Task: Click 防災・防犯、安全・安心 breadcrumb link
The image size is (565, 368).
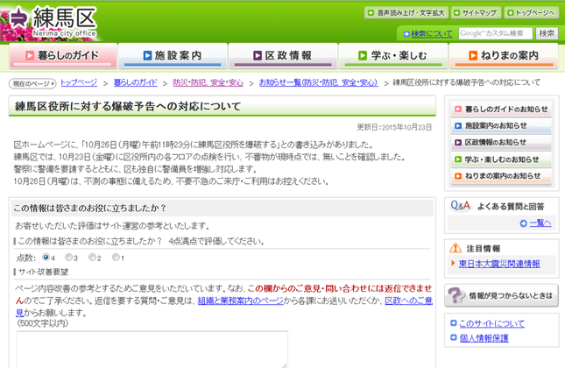Action: tap(208, 82)
